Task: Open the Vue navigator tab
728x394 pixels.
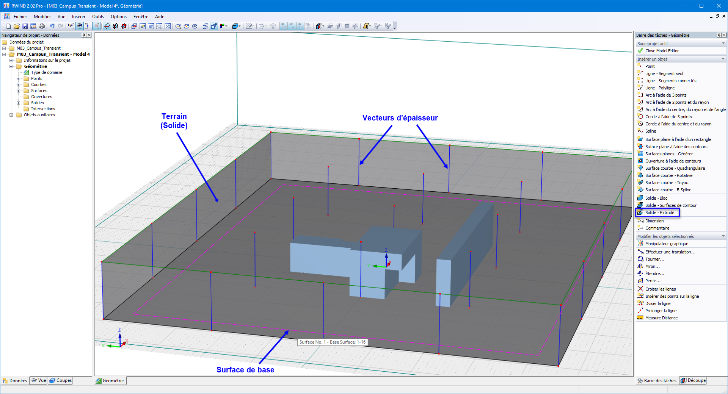Action: pyautogui.click(x=39, y=380)
